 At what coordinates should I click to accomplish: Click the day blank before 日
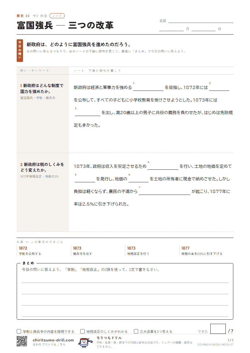tap(203, 29)
